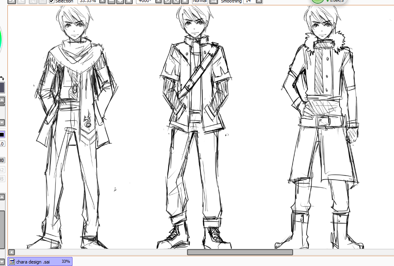This screenshot has width=394, height=266.
Task: Rotate the canvas view counterclockwise
Action: tap(167, 1)
